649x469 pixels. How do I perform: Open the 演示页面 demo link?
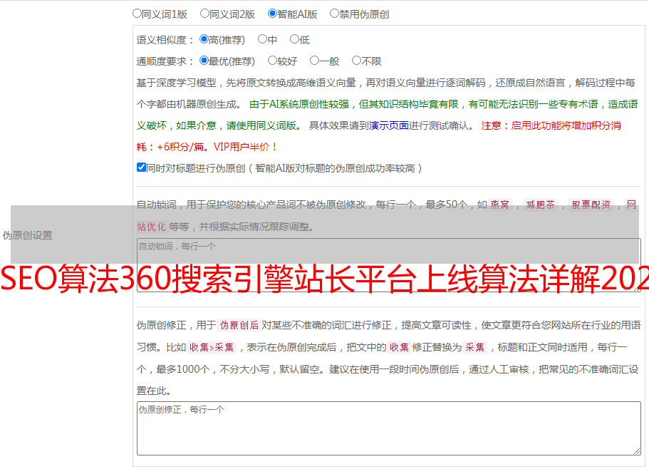coord(389,125)
